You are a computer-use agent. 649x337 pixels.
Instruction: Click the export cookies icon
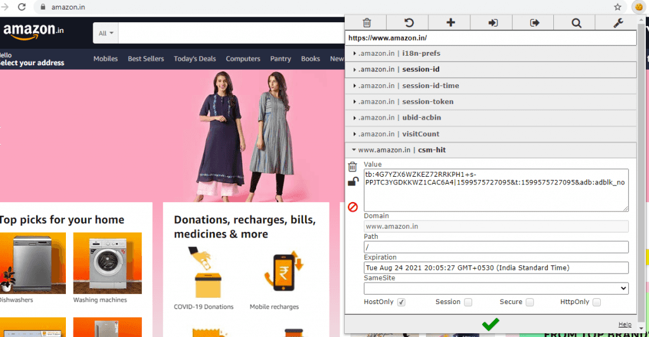534,23
